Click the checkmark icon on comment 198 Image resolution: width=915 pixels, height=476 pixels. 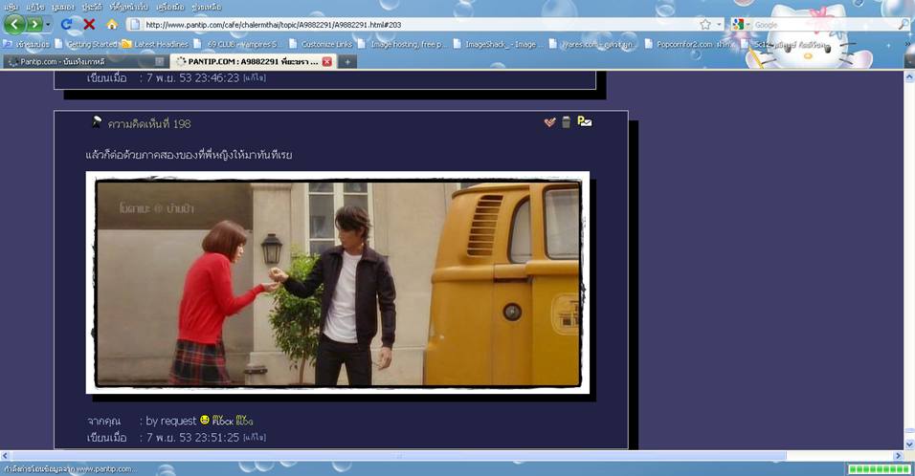coord(549,121)
